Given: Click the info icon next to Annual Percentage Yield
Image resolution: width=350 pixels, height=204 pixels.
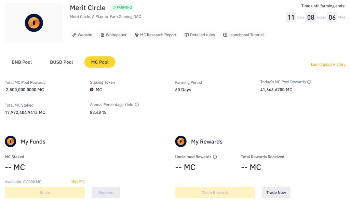Looking at the screenshot, I should [137, 105].
